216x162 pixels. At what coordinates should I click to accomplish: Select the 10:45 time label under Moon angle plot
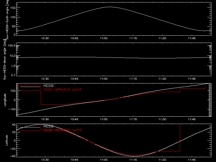point(75,79)
